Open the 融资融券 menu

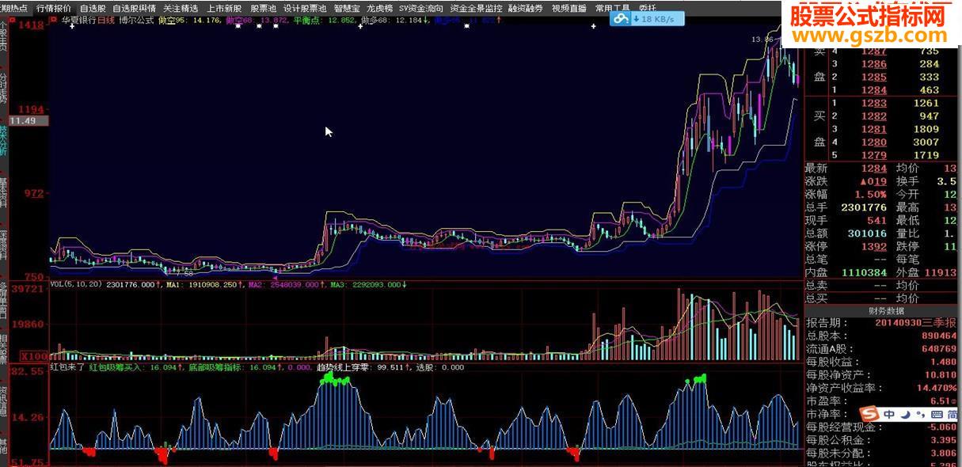click(526, 8)
